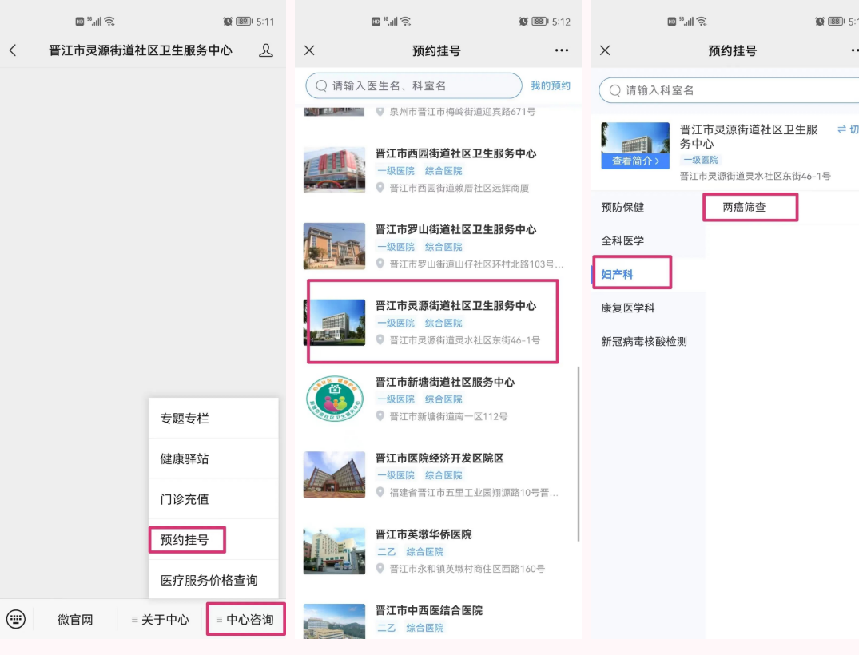859x655 pixels.
Task: Switch to keyboard input icon
Action: pyautogui.click(x=16, y=619)
